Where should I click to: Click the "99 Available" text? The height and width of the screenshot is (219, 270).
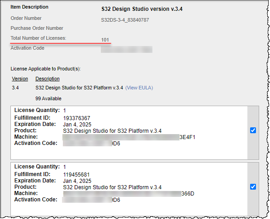tap(48, 98)
